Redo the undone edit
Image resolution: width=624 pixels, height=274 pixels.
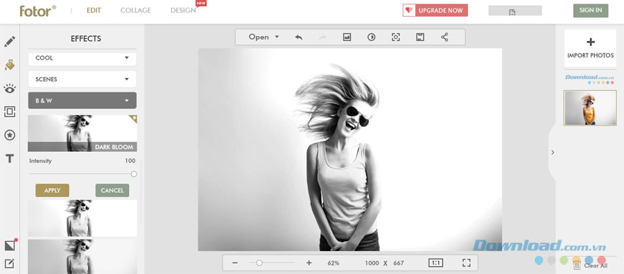click(322, 37)
